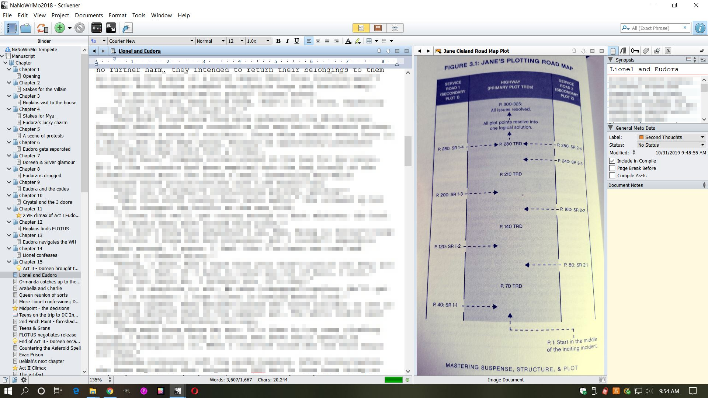Open the 1.0x line spacing dropdown

click(258, 41)
